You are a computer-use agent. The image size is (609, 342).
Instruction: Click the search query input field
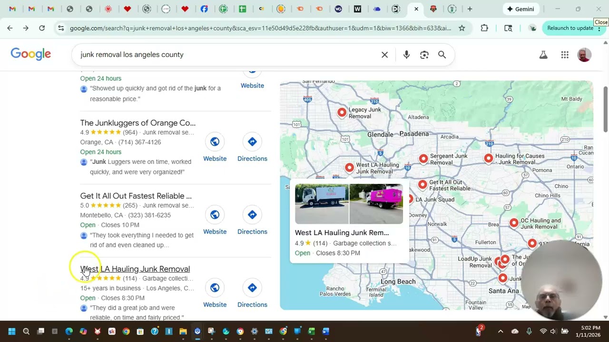coord(228,55)
